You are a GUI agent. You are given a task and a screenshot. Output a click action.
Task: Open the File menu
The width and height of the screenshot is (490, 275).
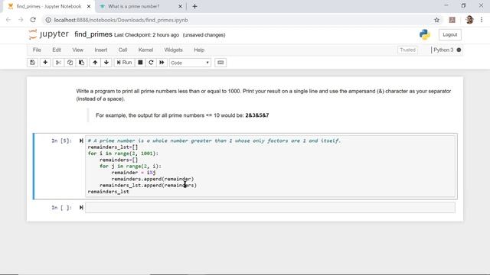37,50
